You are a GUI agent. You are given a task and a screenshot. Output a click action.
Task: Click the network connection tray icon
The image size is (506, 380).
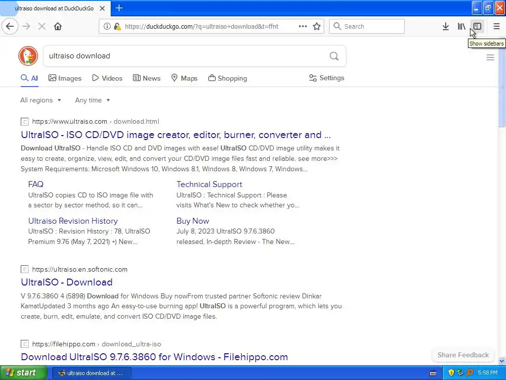(x=460, y=373)
